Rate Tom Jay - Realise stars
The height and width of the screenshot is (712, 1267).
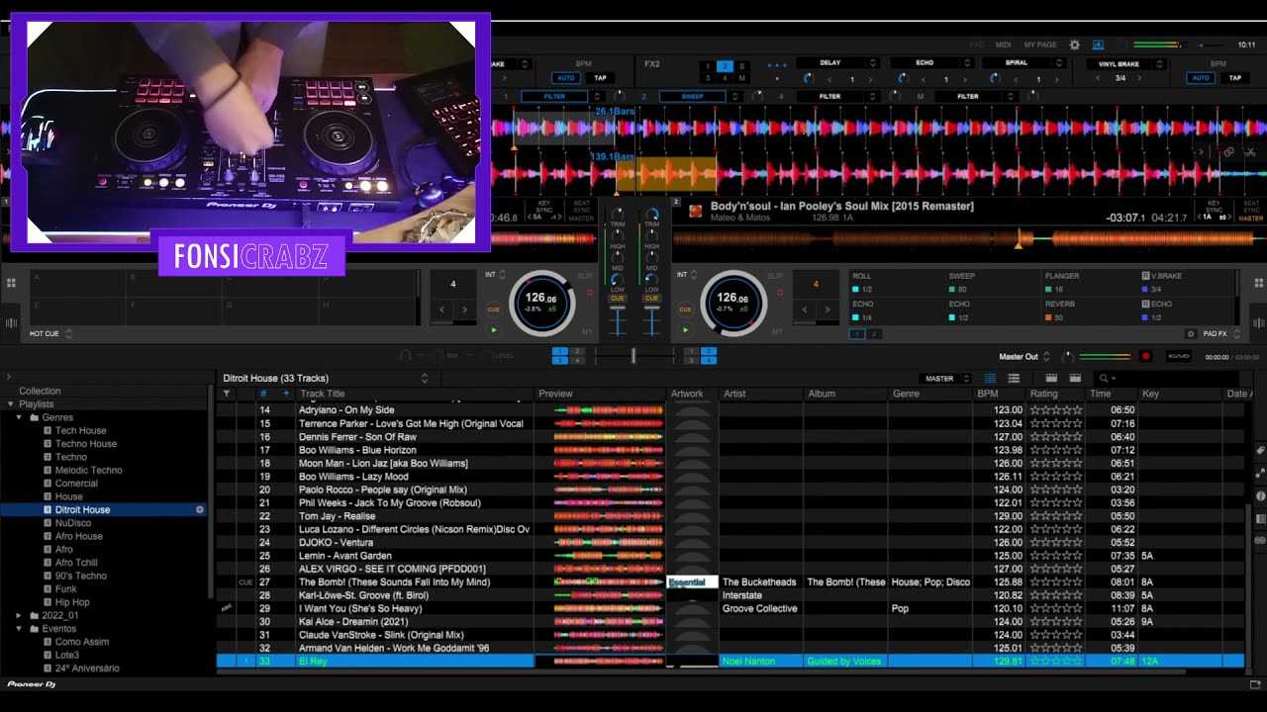click(x=1056, y=516)
